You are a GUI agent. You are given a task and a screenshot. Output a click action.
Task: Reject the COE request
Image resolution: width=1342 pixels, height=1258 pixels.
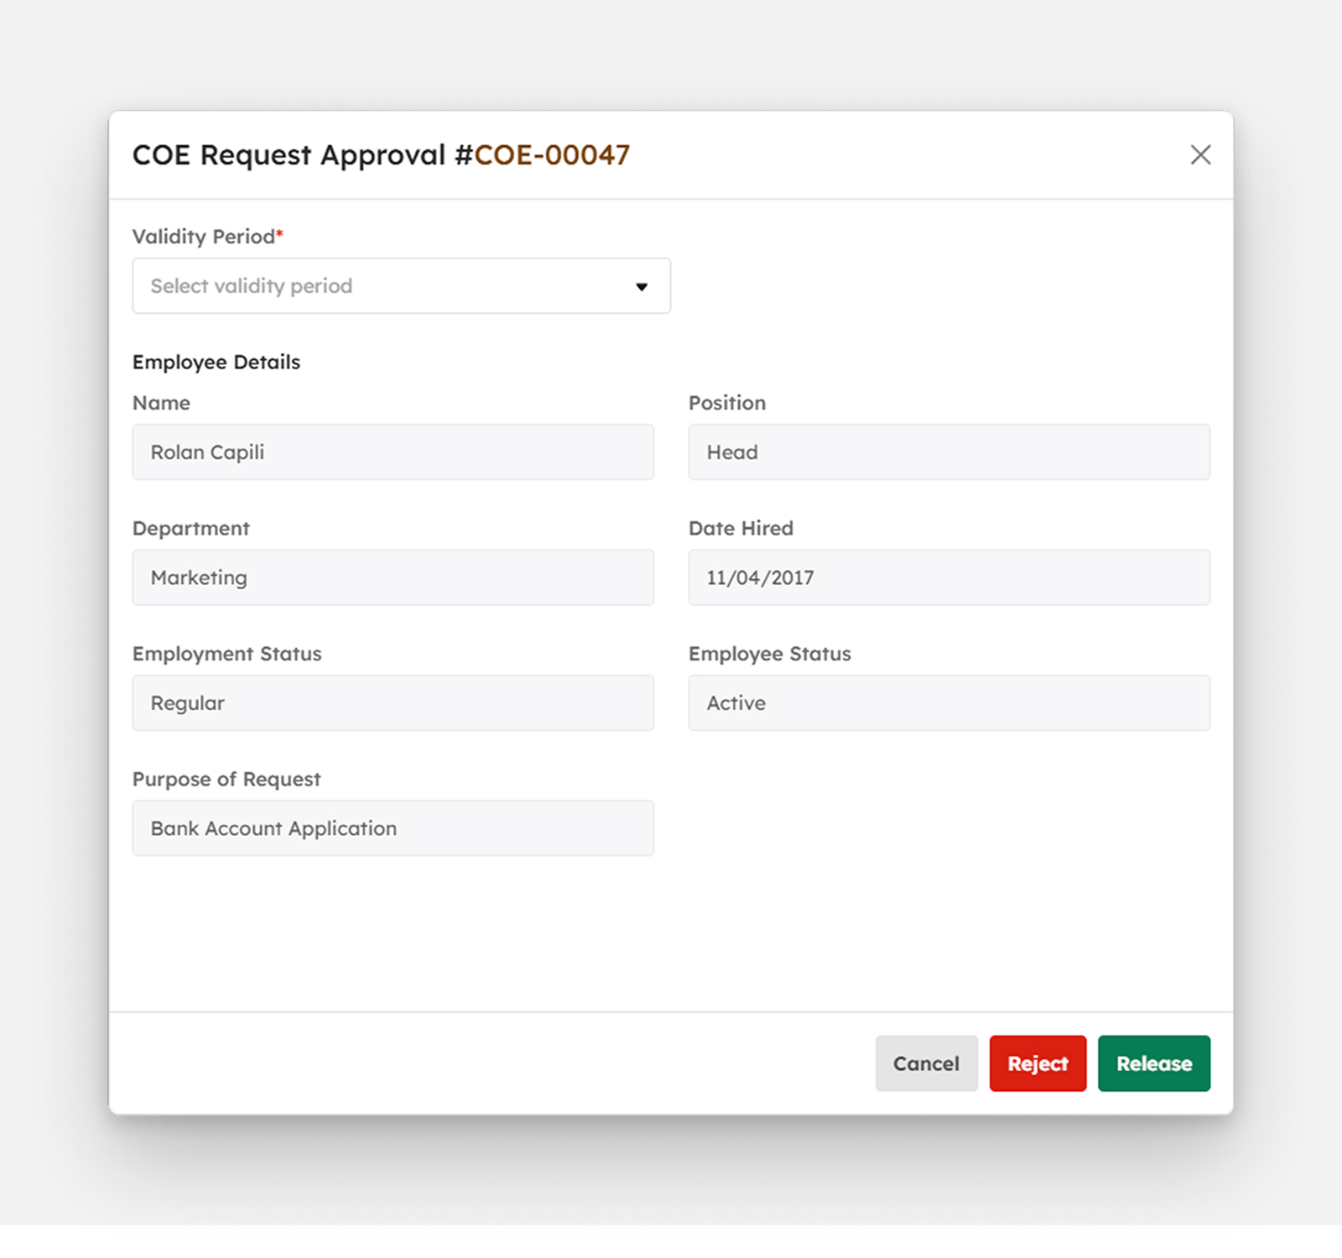[x=1038, y=1063]
